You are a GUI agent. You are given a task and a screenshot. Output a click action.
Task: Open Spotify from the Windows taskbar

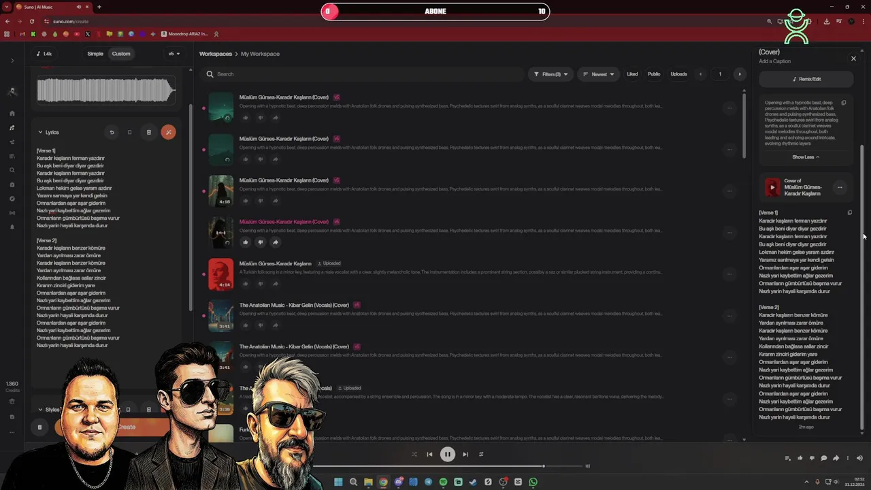[x=443, y=482]
